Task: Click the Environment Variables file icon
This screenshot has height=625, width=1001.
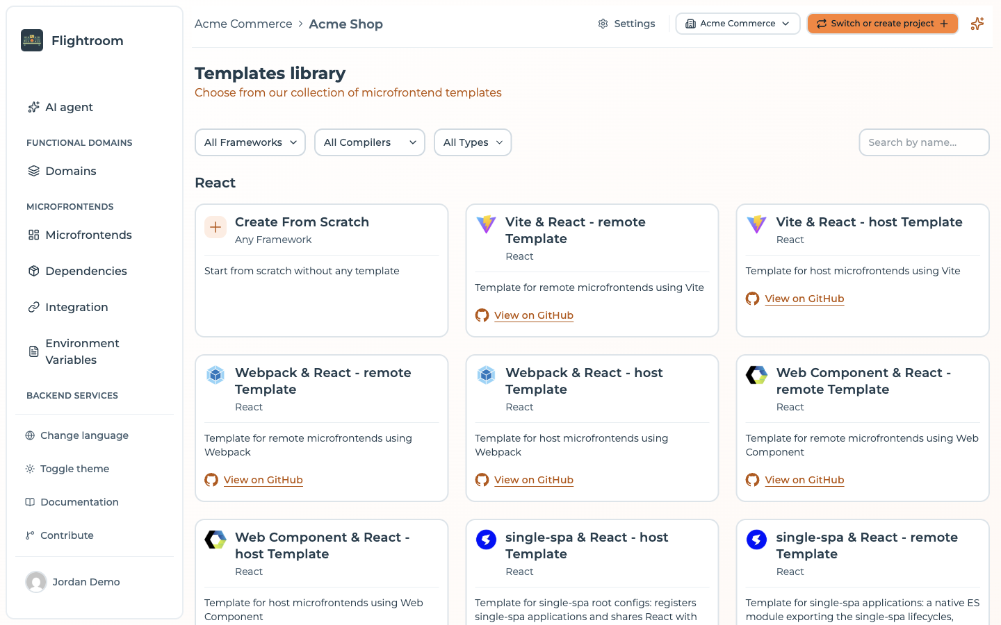Action: (33, 351)
